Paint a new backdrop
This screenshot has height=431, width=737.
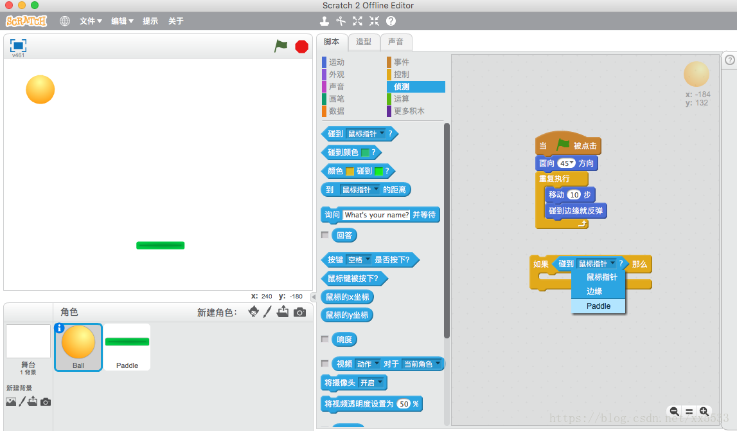click(22, 401)
